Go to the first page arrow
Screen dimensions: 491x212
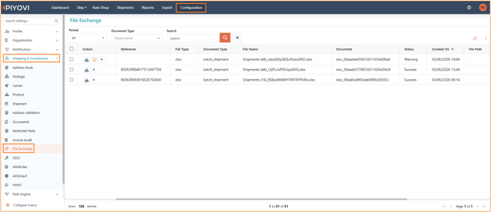[444, 206]
